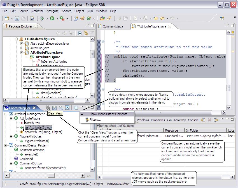
Task: Open the Run drop-down arrow
Action: click(57, 19)
